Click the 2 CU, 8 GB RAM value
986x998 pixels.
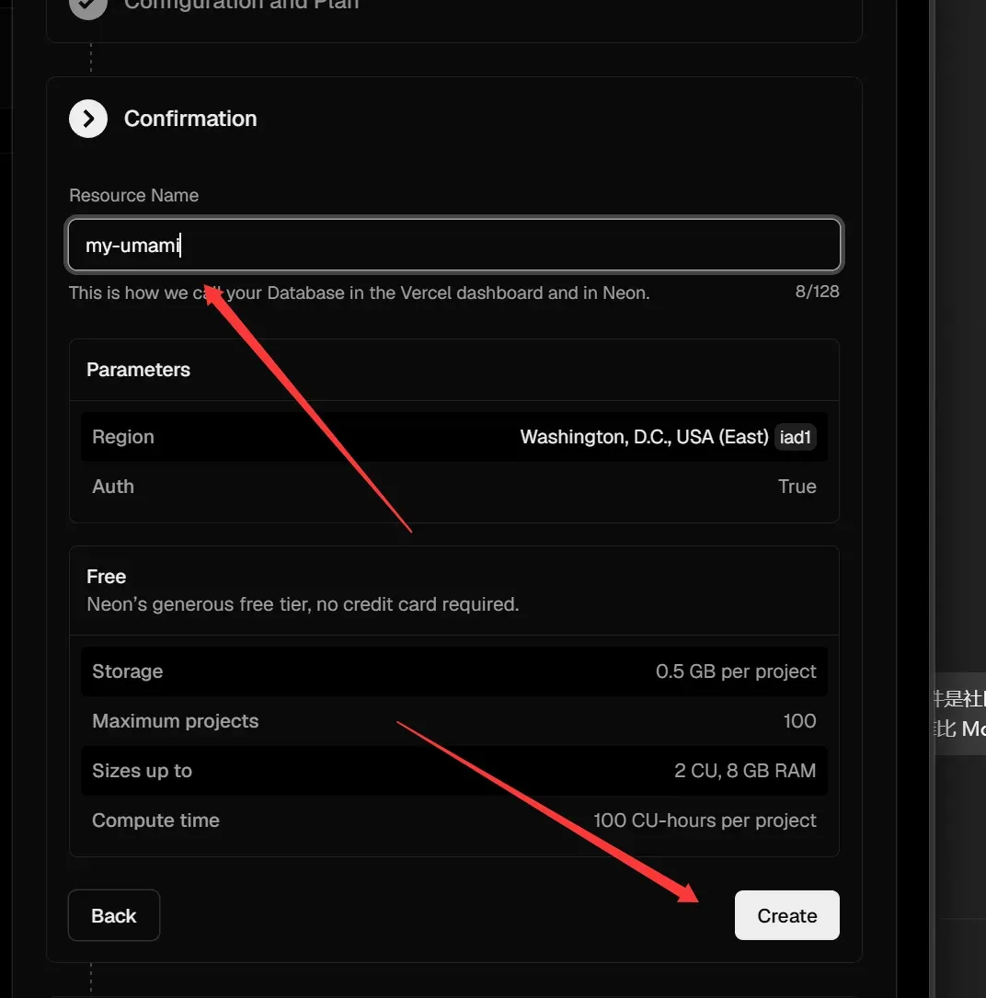(745, 771)
